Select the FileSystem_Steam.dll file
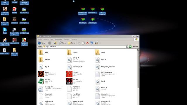The width and height of the screenshot is (187, 105). click(105, 67)
